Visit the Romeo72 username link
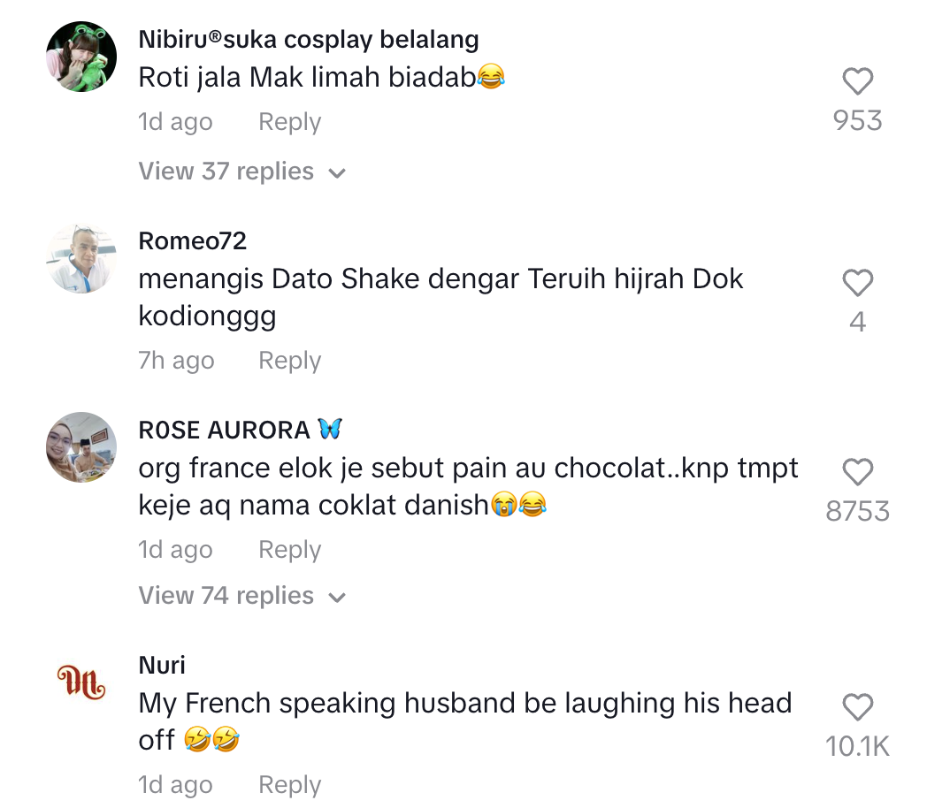 (193, 240)
